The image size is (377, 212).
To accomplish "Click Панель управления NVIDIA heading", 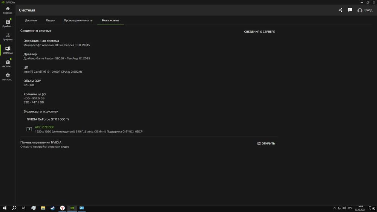I will click(41, 142).
